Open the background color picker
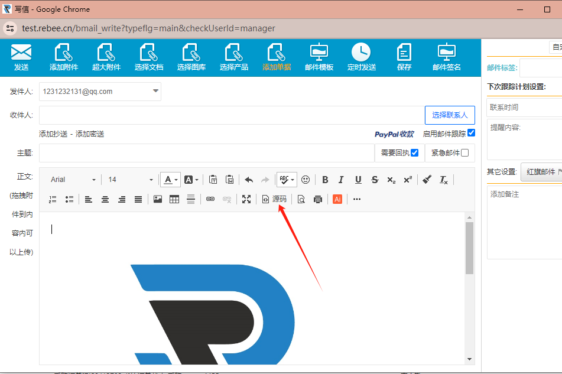This screenshot has width=562, height=374. tap(191, 180)
